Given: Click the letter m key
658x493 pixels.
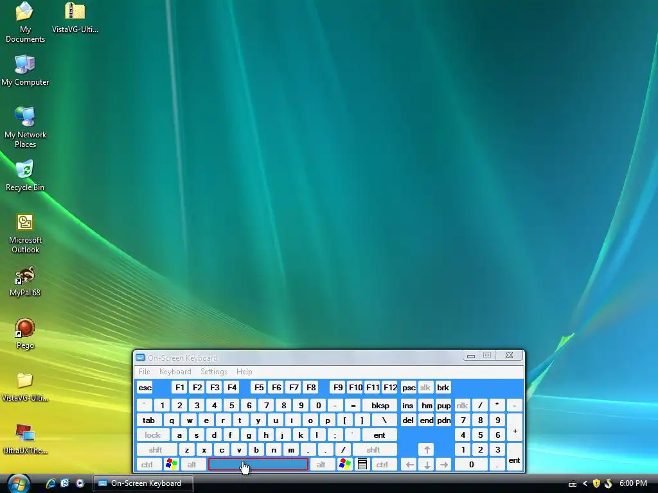Looking at the screenshot, I should 291,449.
